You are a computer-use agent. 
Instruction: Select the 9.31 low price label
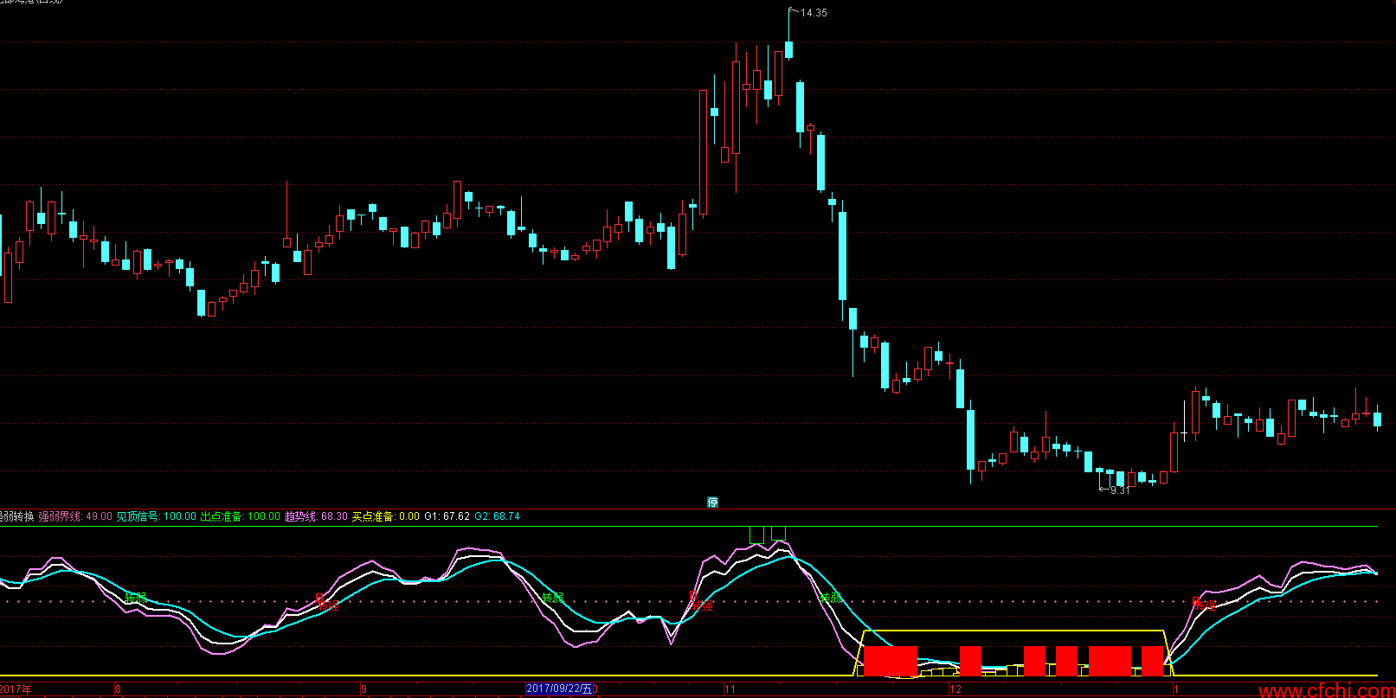click(1120, 490)
